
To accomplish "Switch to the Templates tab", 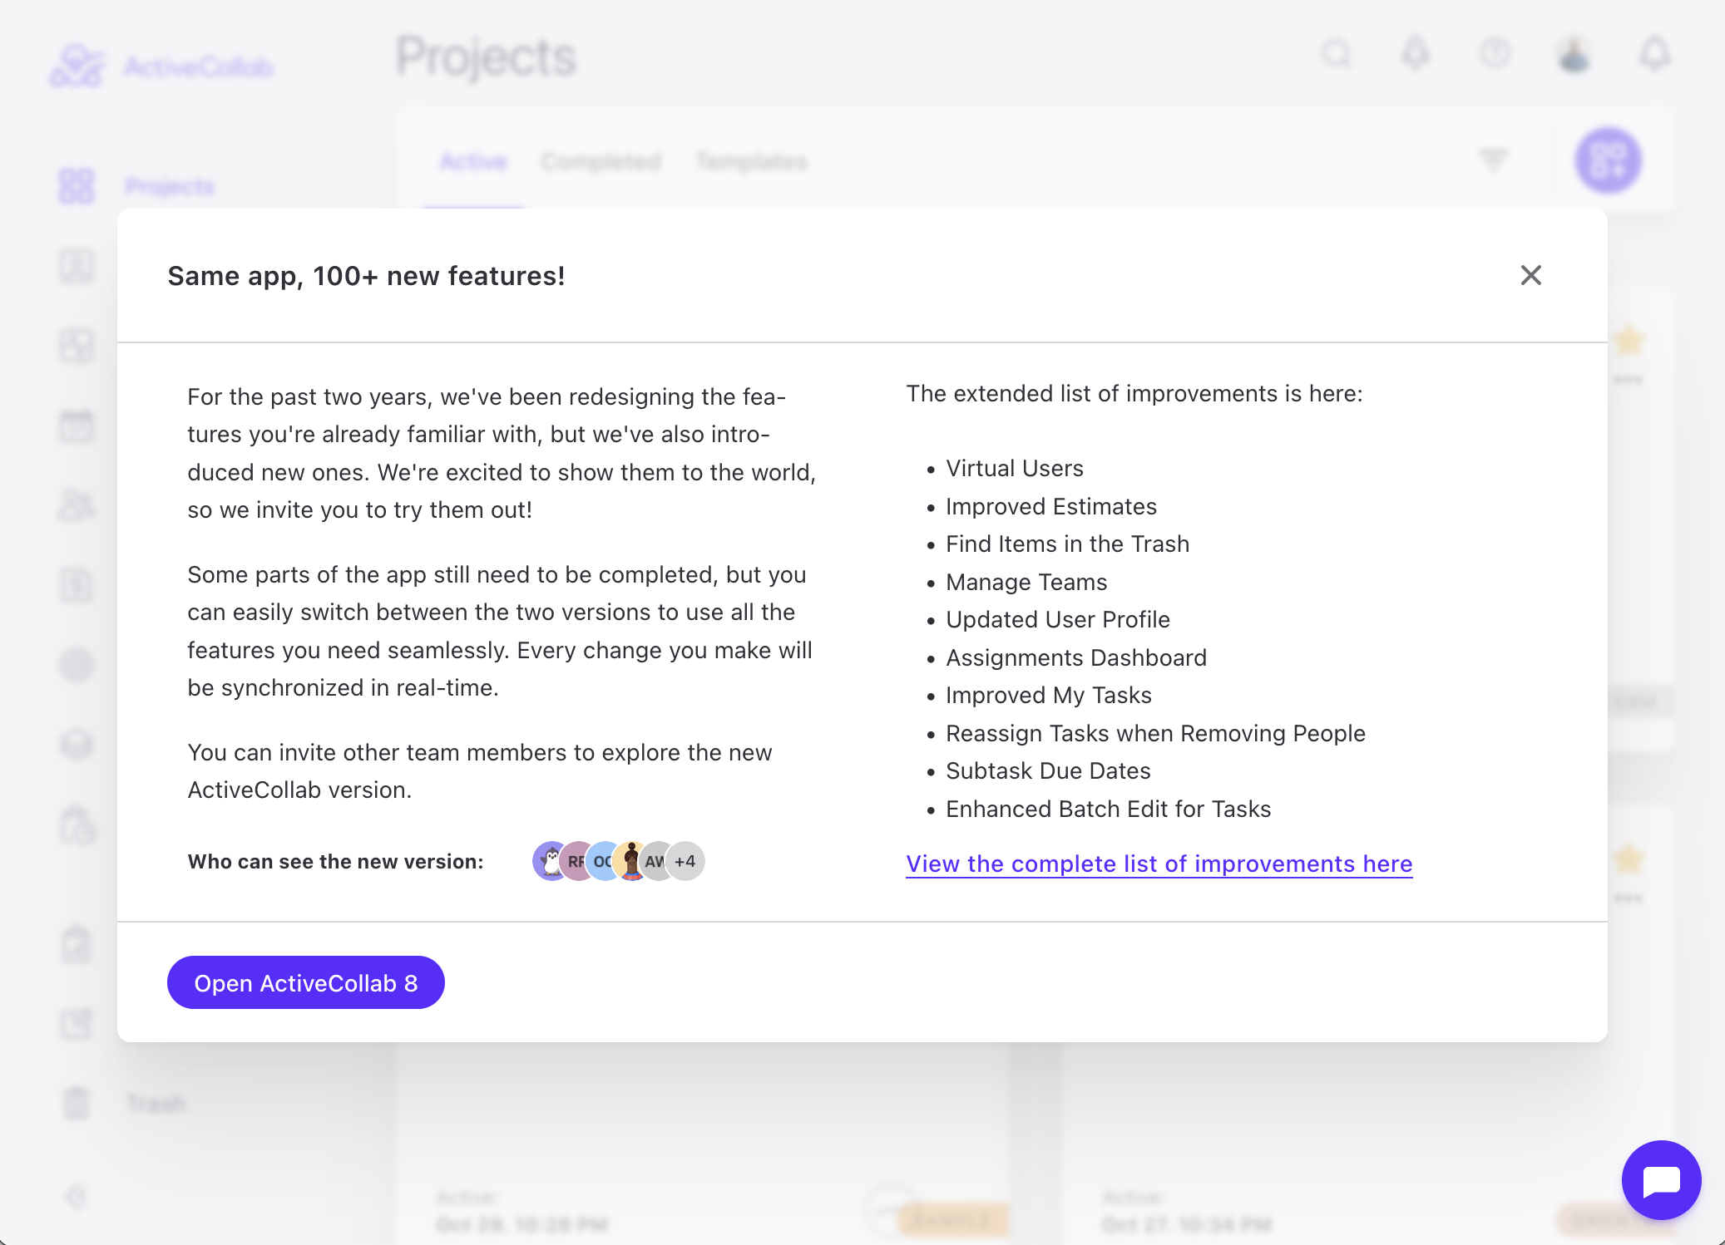I will coord(752,161).
